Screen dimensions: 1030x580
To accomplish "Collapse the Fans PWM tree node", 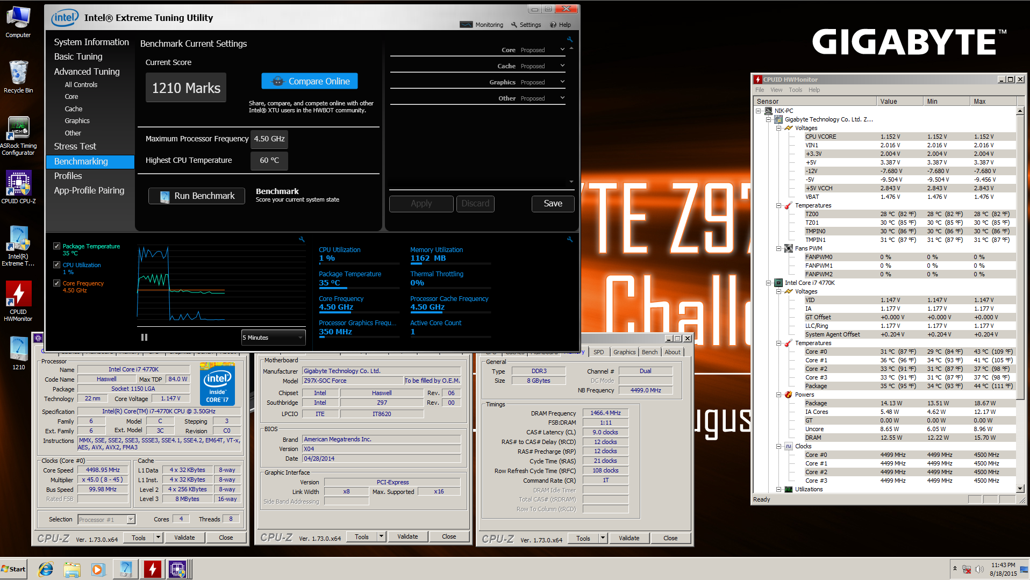I will pyautogui.click(x=778, y=248).
